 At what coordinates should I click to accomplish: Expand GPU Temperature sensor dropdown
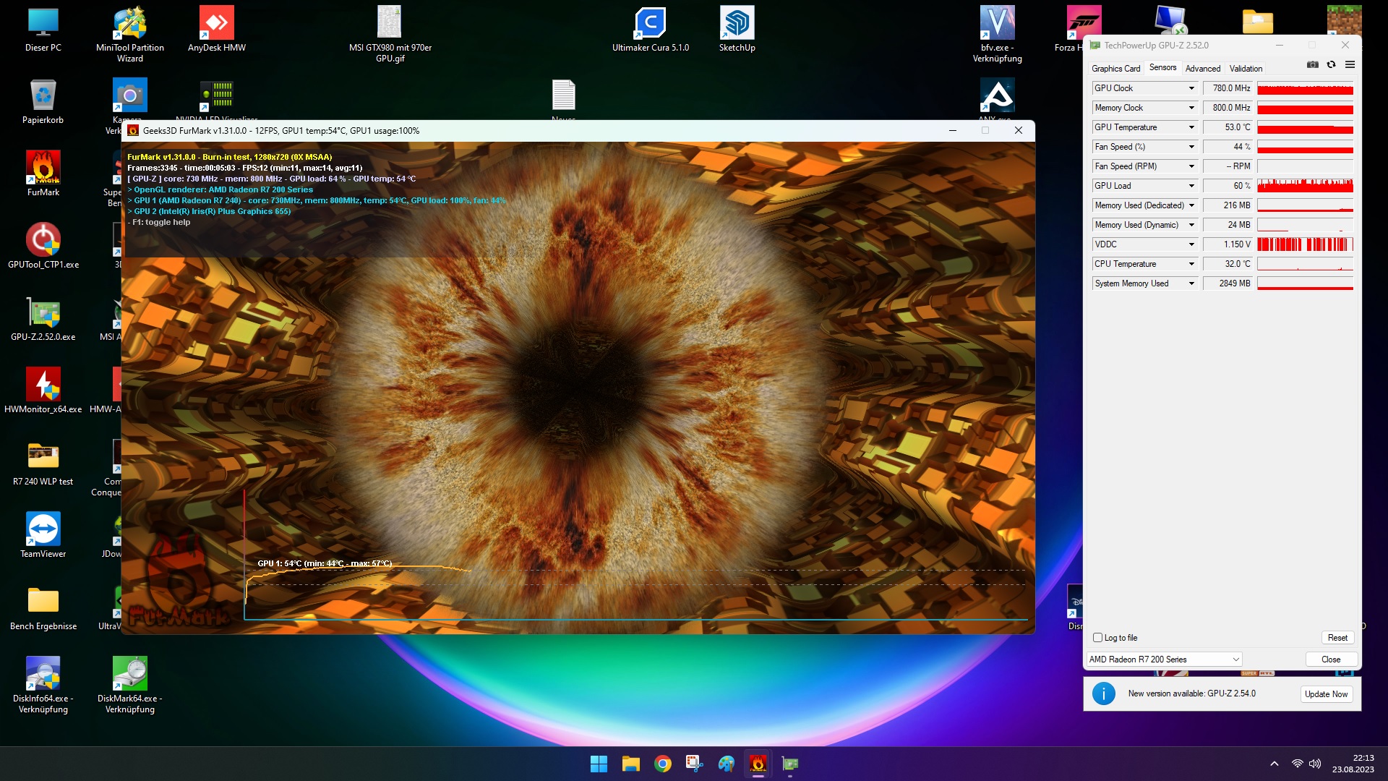(x=1191, y=127)
